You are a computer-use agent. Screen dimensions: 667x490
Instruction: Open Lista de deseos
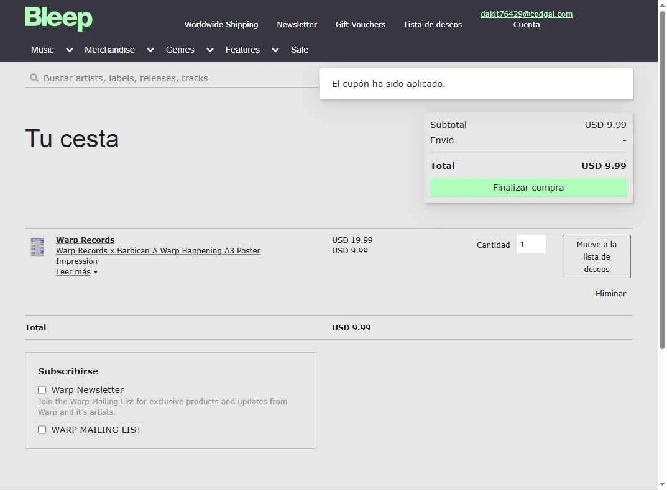433,25
